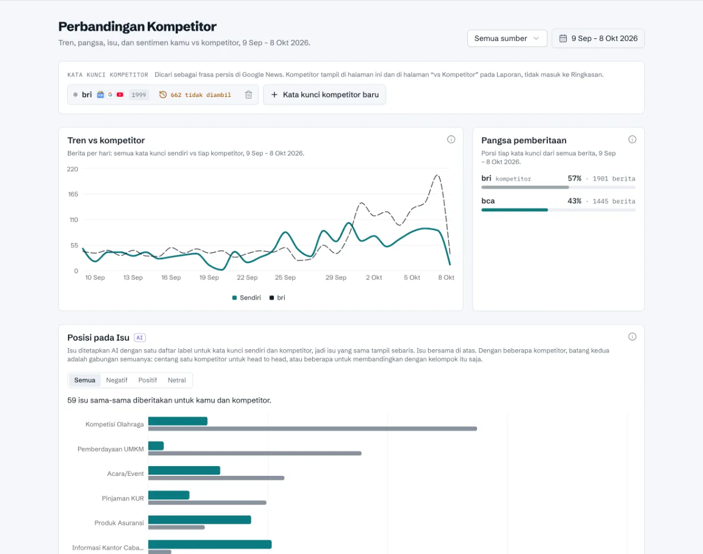Click the AI badge next to Posisi pada Isu

(x=140, y=337)
